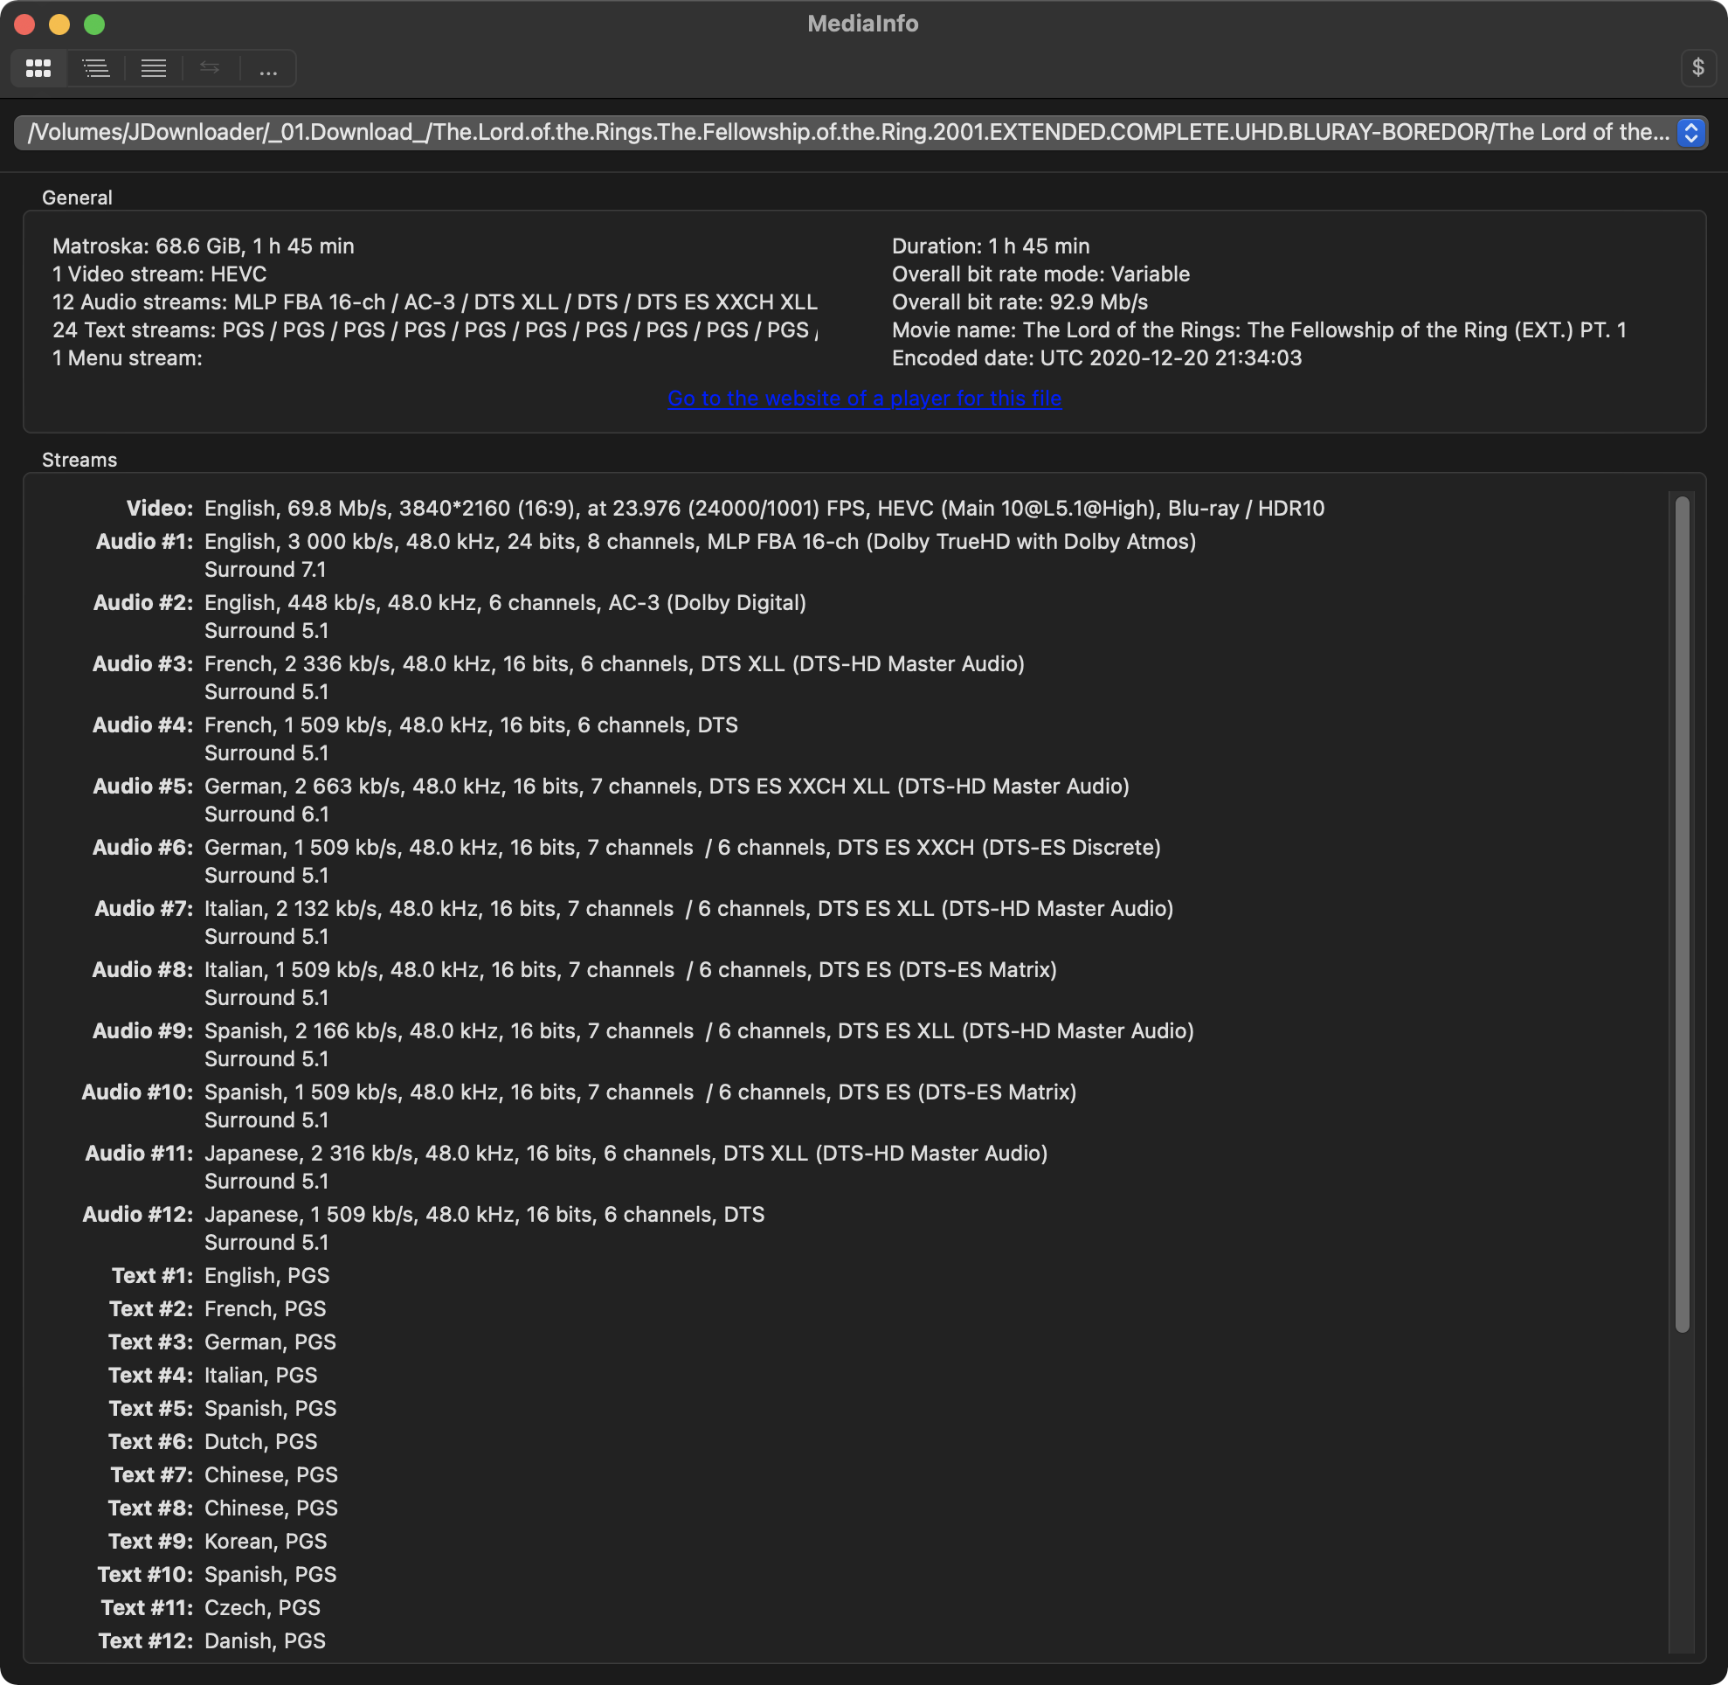Viewport: 1728px width, 1685px height.
Task: Click the compare arrows toolbar icon
Action: [210, 68]
